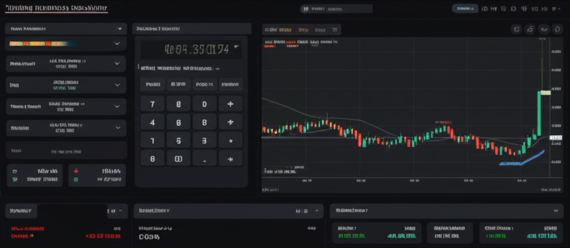Select the last tab in the chart tab bar

tap(334, 29)
